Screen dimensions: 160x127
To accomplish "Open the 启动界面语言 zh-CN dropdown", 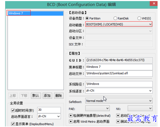I will click(49, 116).
